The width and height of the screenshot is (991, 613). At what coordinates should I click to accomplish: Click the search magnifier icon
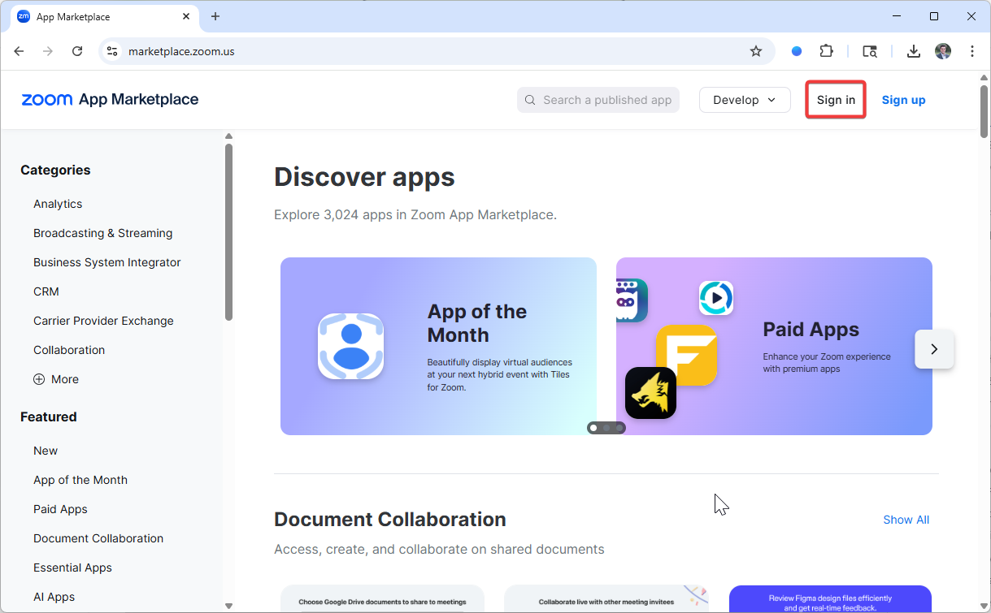click(530, 100)
